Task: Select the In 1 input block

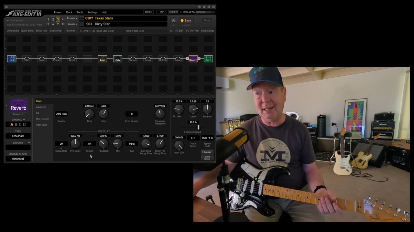Action: coord(12,59)
